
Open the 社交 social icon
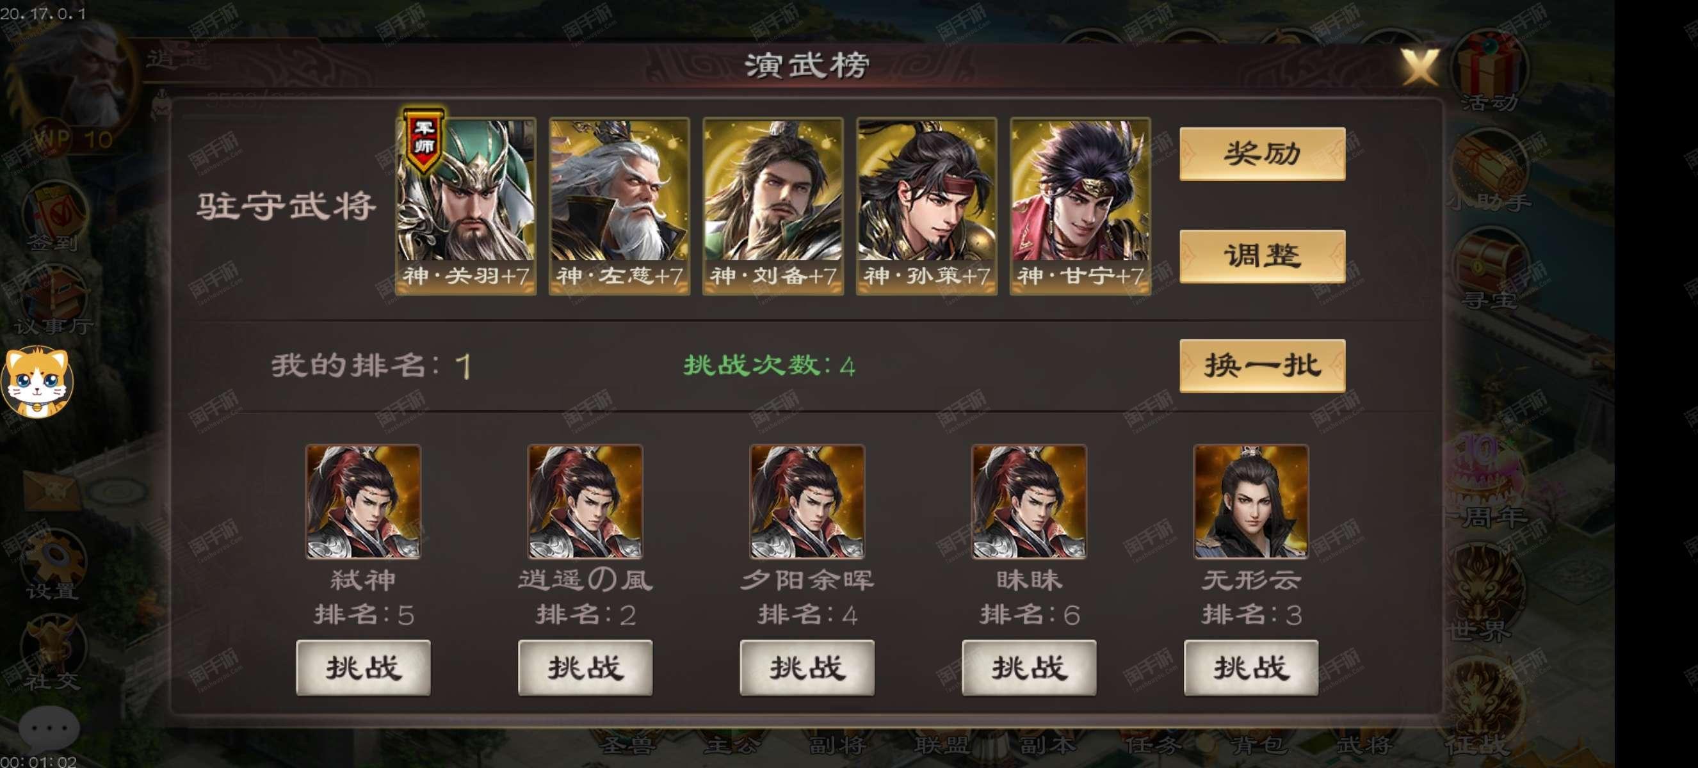(53, 653)
